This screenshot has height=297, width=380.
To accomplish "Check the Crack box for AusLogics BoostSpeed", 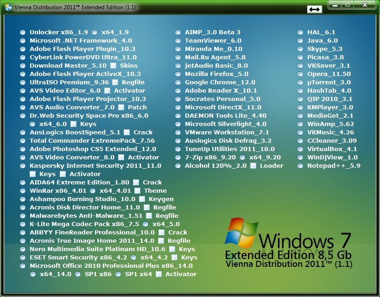I will (127, 133).
